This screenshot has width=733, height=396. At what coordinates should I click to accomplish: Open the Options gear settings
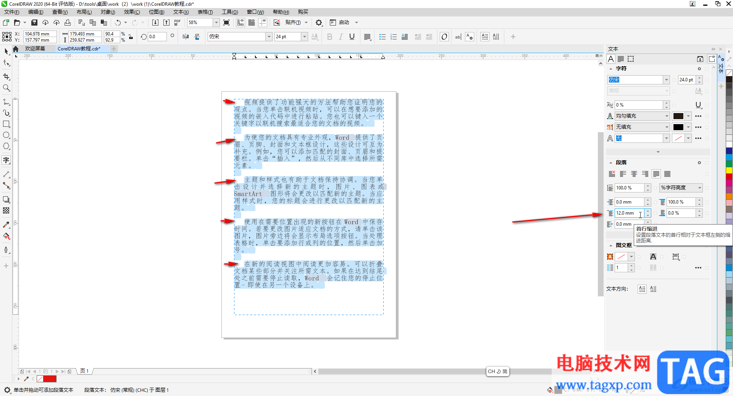pos(319,23)
